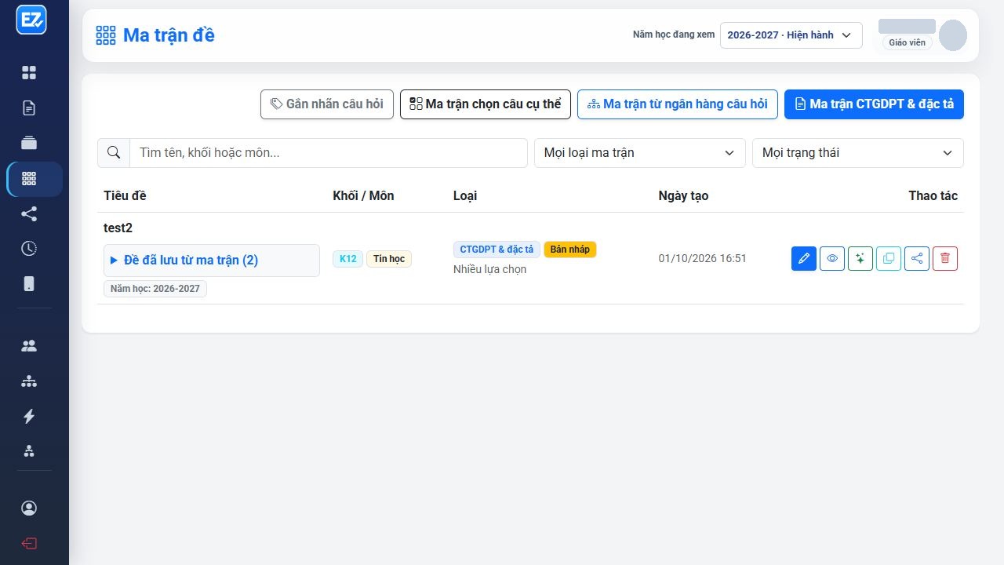Open the people-group icon below the lightning bolt
1004x565 pixels.
click(x=29, y=451)
